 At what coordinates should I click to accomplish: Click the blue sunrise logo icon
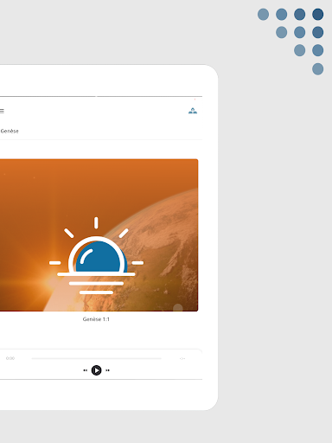[96, 255]
